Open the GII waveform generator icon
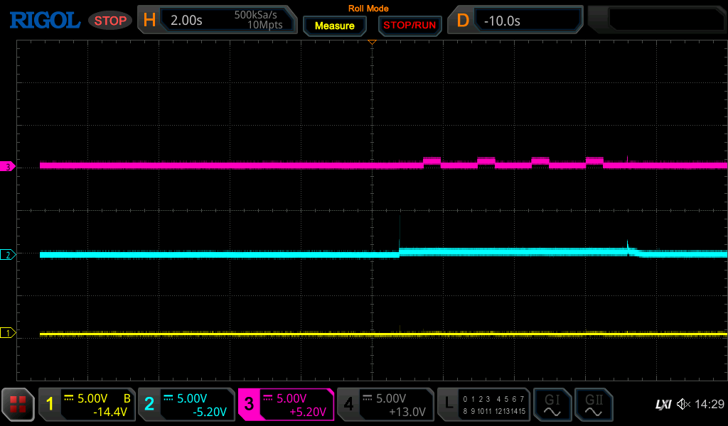 tap(594, 404)
